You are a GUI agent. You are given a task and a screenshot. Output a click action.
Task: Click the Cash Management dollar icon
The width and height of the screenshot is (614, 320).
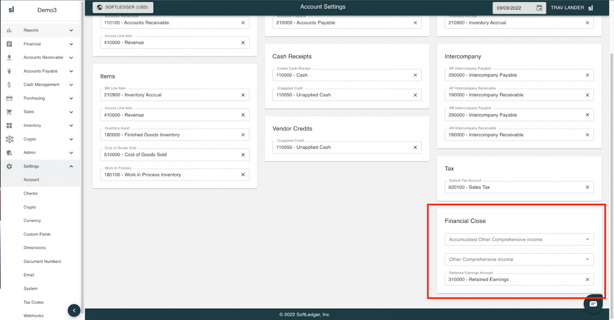coord(9,85)
